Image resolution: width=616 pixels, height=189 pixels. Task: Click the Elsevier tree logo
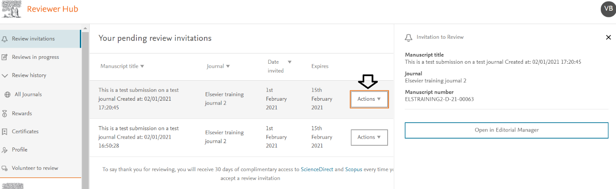pos(11,9)
